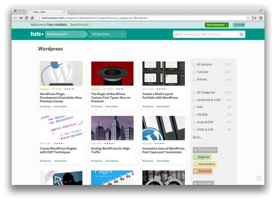This screenshot has width=276, height=201.
Task: Go to browser home page icon
Action: pos(32,18)
